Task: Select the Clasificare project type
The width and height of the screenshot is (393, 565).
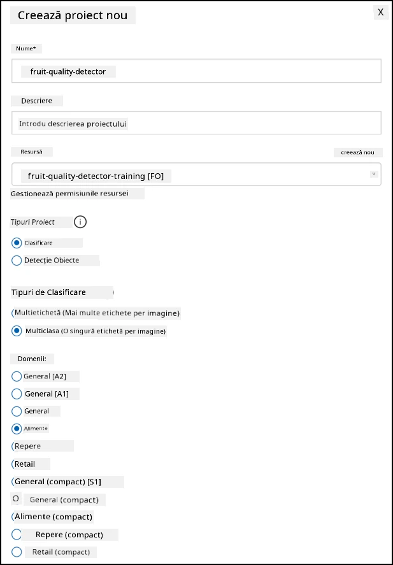Action: 17,243
